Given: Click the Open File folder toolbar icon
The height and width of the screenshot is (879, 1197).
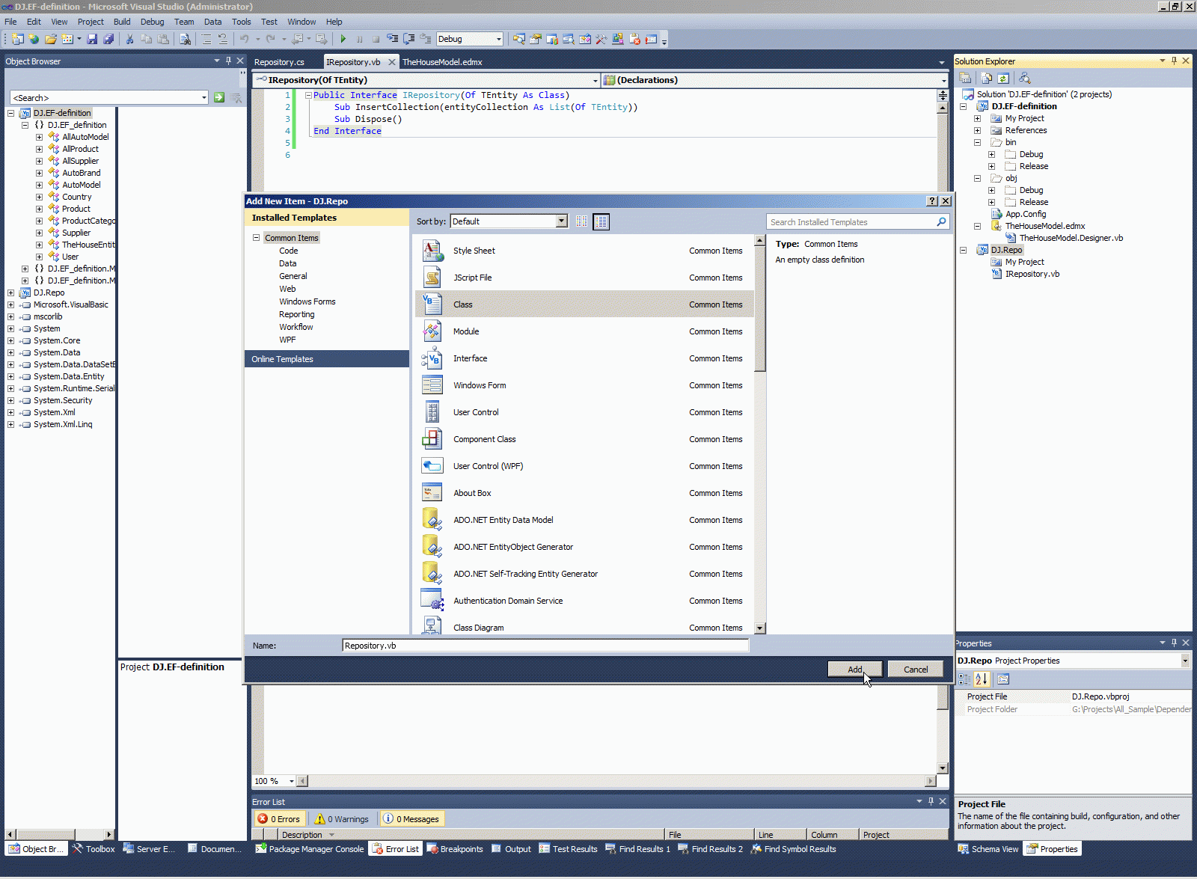Looking at the screenshot, I should coord(51,39).
